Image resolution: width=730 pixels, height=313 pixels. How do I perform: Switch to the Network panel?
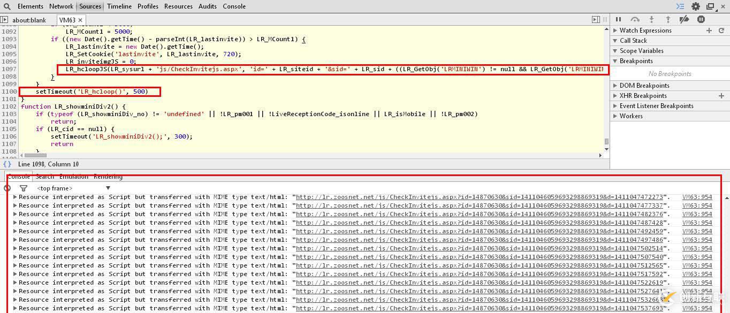click(x=61, y=6)
